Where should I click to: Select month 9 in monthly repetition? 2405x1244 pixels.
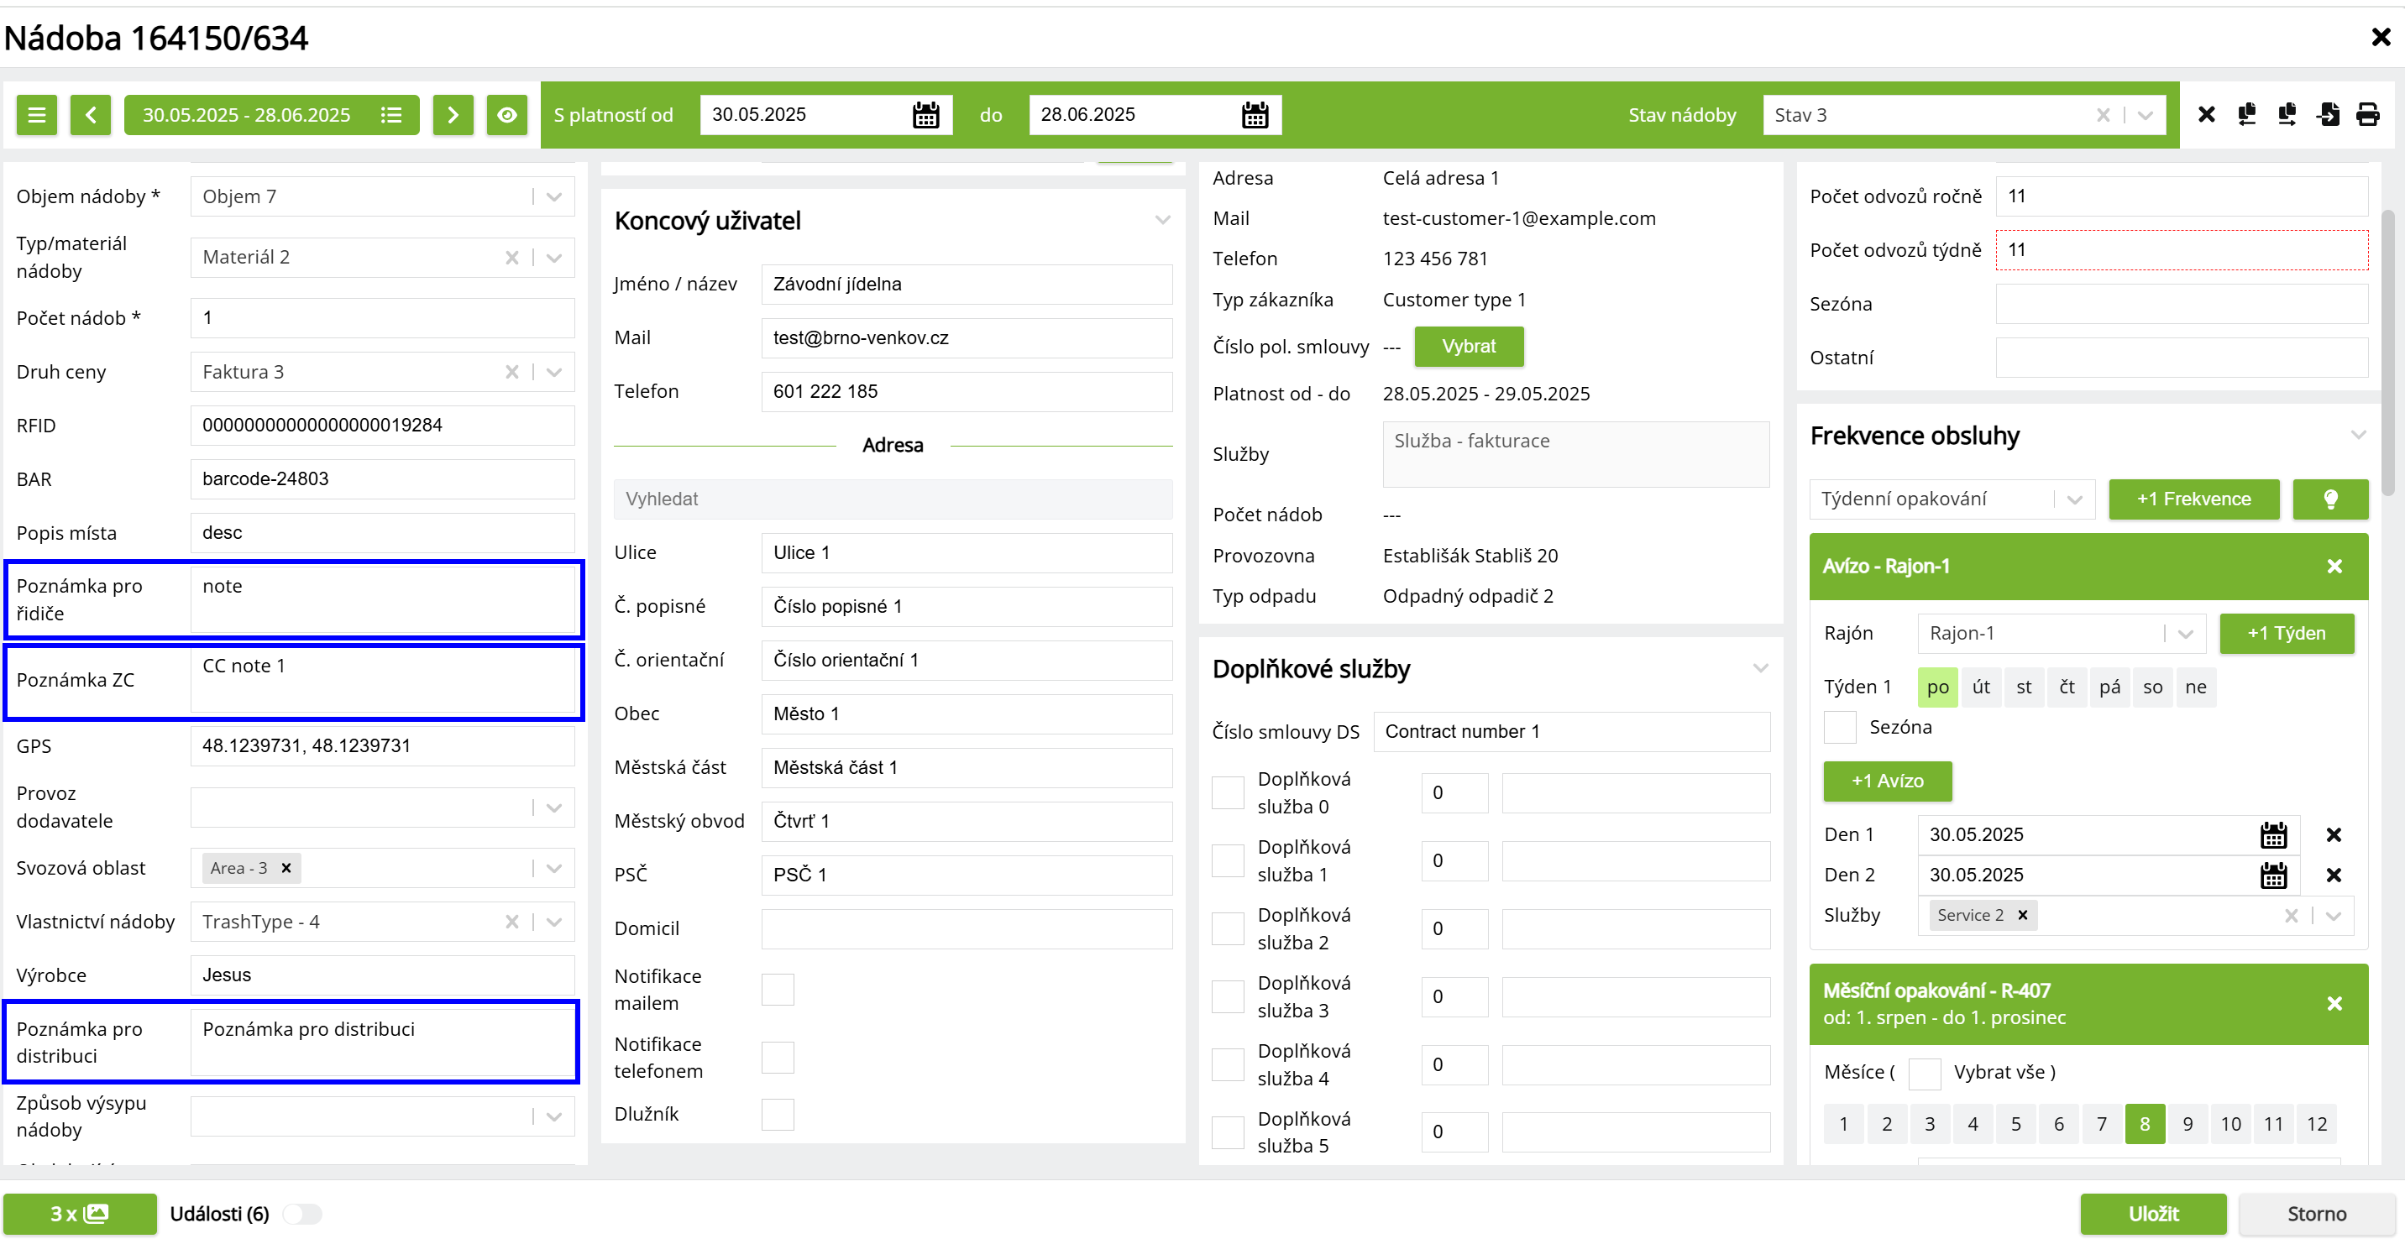pos(2187,1124)
